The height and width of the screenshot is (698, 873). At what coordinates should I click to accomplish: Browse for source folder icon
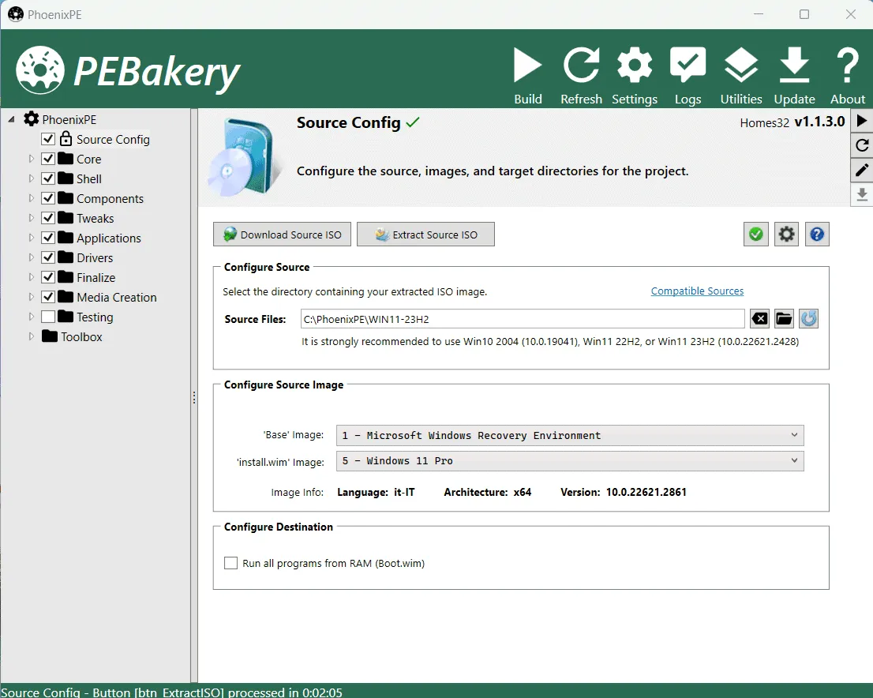pyautogui.click(x=784, y=319)
